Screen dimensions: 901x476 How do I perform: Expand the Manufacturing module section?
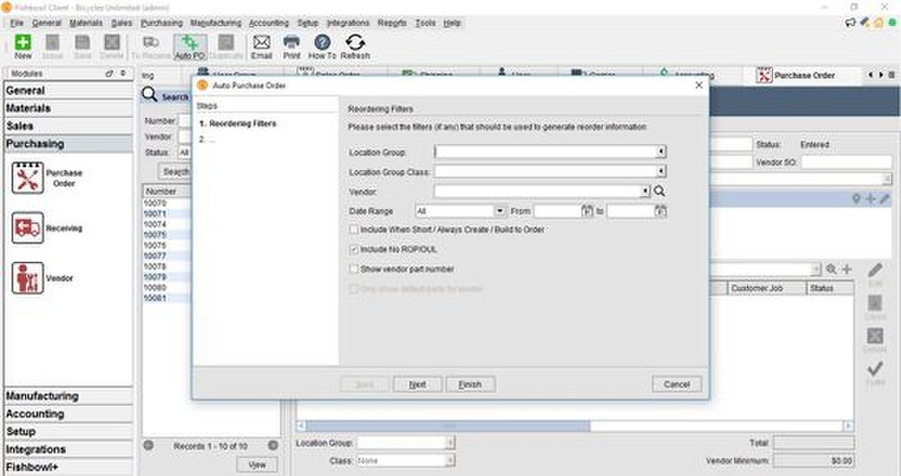(68, 396)
